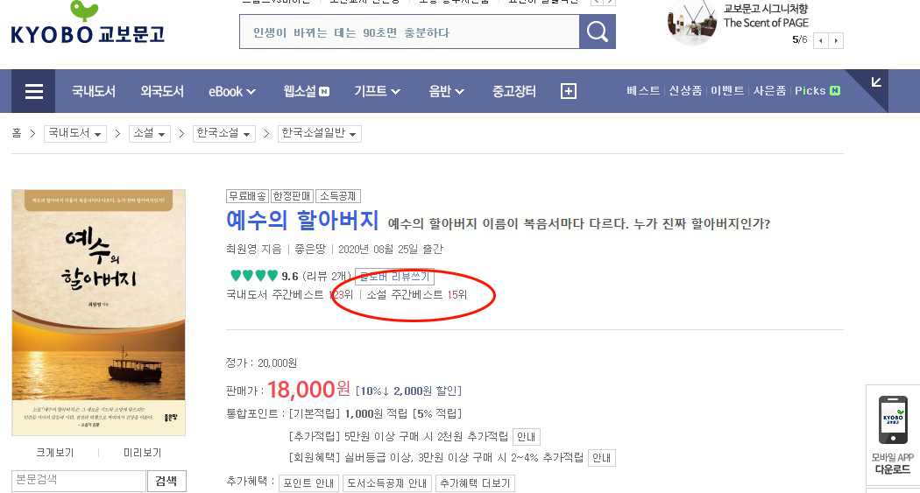Open the mobile app download phone icon

pos(893,419)
